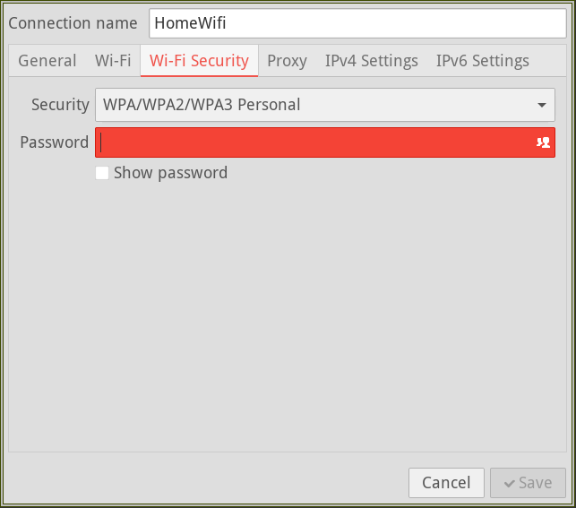
Task: Click the "Show password" label text
Action: click(170, 173)
